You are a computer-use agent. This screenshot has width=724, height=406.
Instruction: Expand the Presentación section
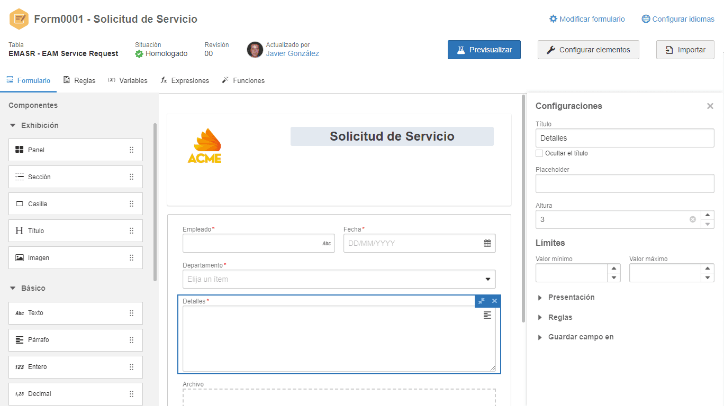click(x=566, y=297)
